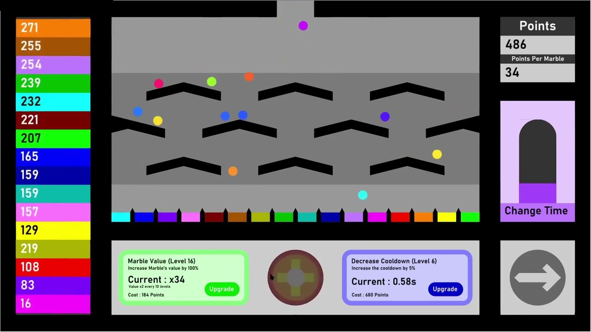This screenshot has width=591, height=332.
Task: Click the 'Current : 0.58s' value
Action: tap(384, 281)
